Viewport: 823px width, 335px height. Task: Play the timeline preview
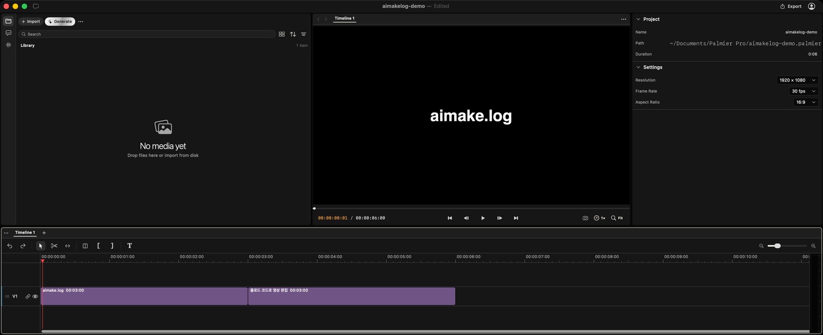[483, 218]
